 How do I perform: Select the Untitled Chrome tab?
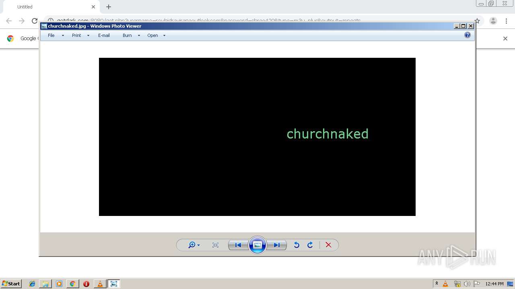(x=51, y=7)
